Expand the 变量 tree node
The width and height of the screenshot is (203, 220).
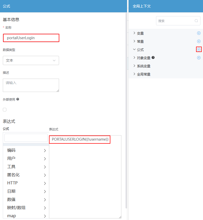(134, 33)
